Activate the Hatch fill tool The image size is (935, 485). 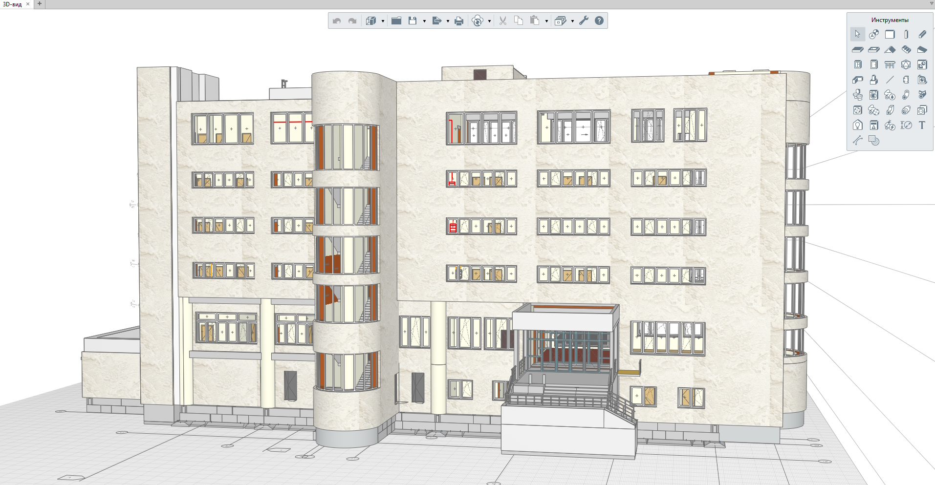(874, 141)
